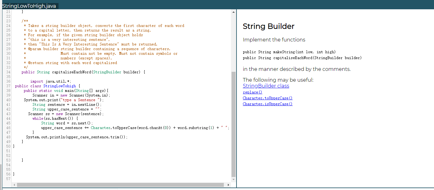Click the 'import java.util.*;' code line
Viewport: 434px width, 190px height.
click(x=51, y=81)
